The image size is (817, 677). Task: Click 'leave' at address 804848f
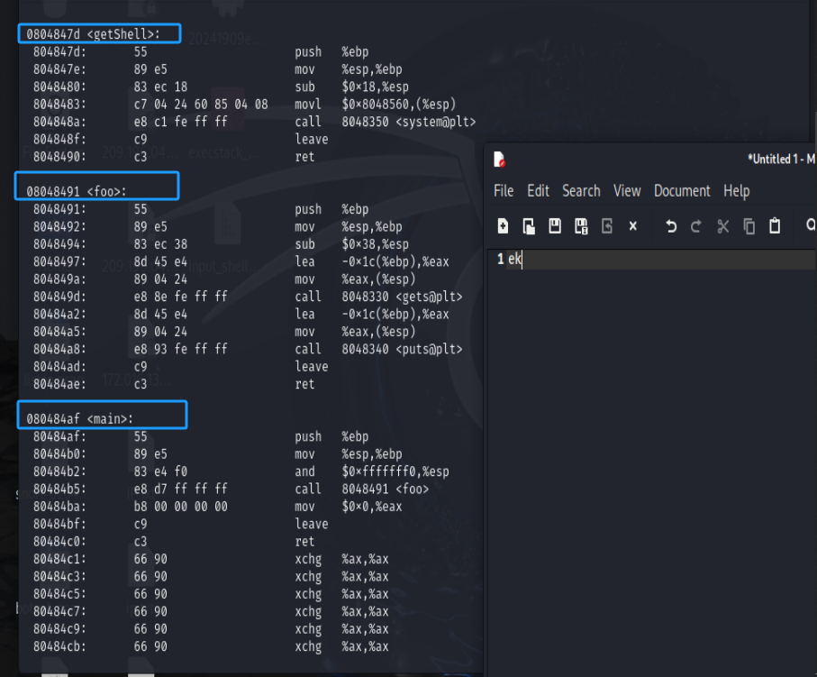[312, 140]
